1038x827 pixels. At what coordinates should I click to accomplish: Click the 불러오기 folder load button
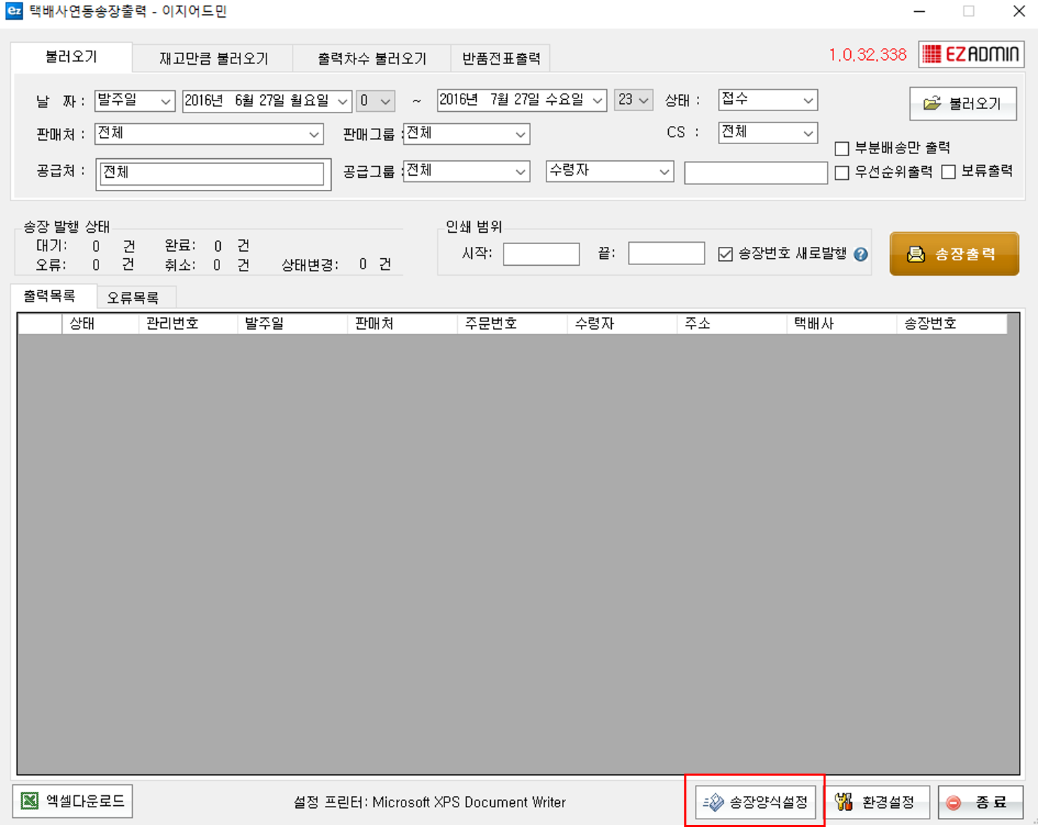(962, 103)
